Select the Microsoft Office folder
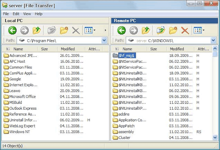This screenshot has height=150, width=220. coord(22,97)
